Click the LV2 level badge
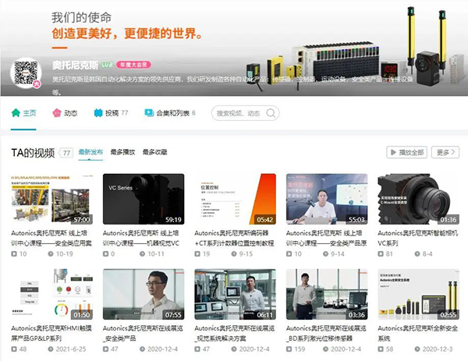The height and width of the screenshot is (361, 468). point(108,65)
